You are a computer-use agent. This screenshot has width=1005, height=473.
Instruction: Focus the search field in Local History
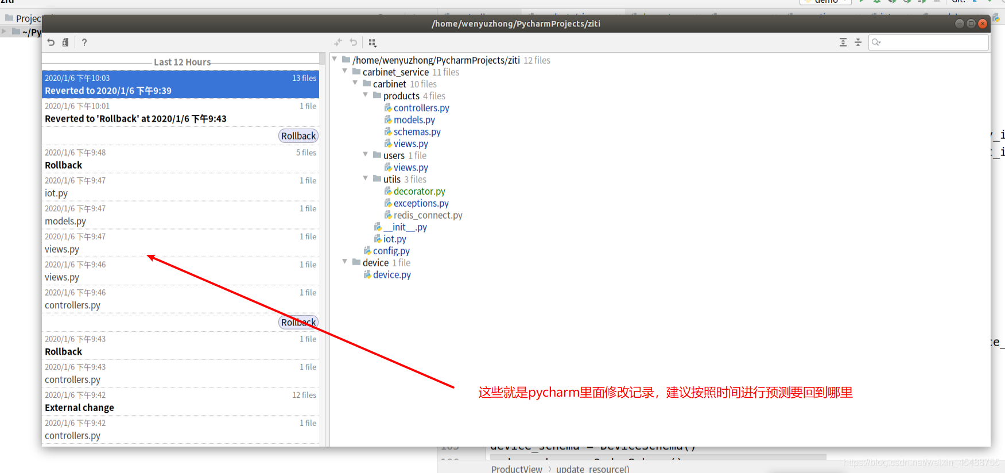pos(929,42)
